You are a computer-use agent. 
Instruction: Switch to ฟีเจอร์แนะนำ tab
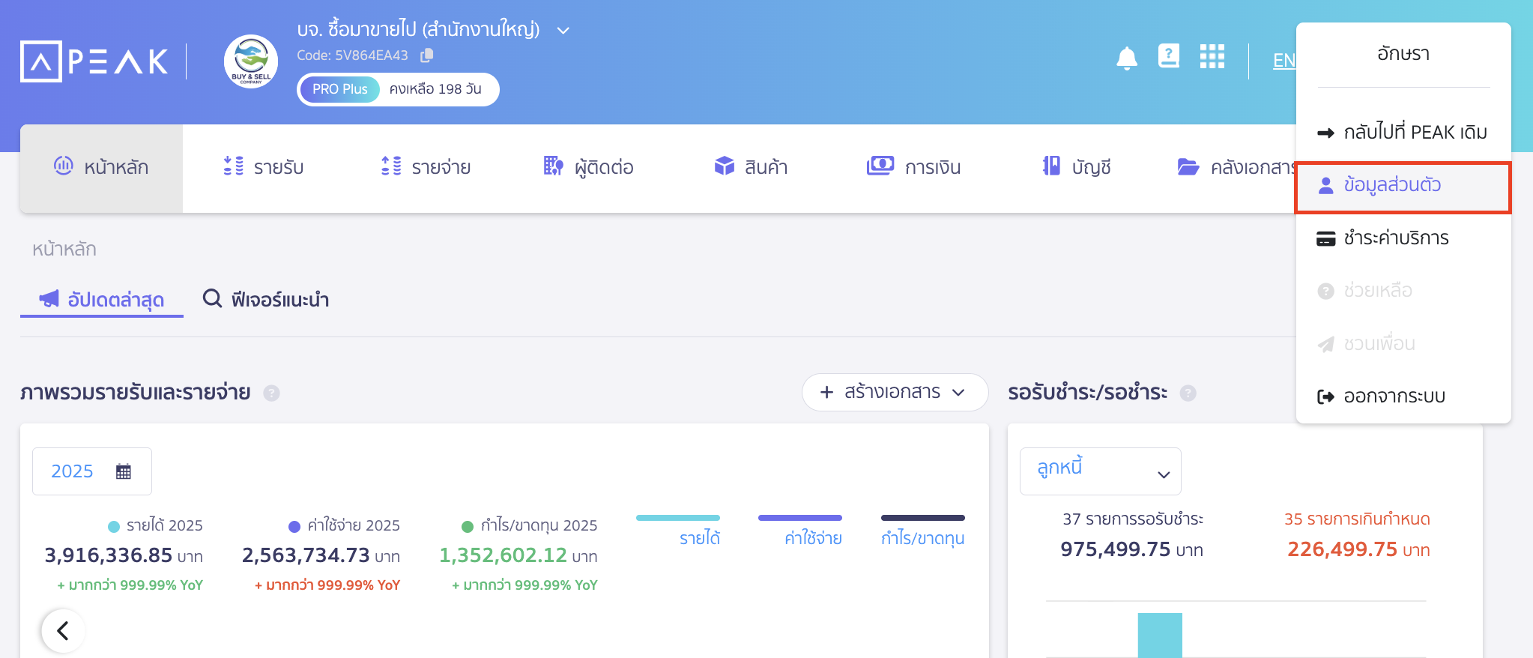267,300
